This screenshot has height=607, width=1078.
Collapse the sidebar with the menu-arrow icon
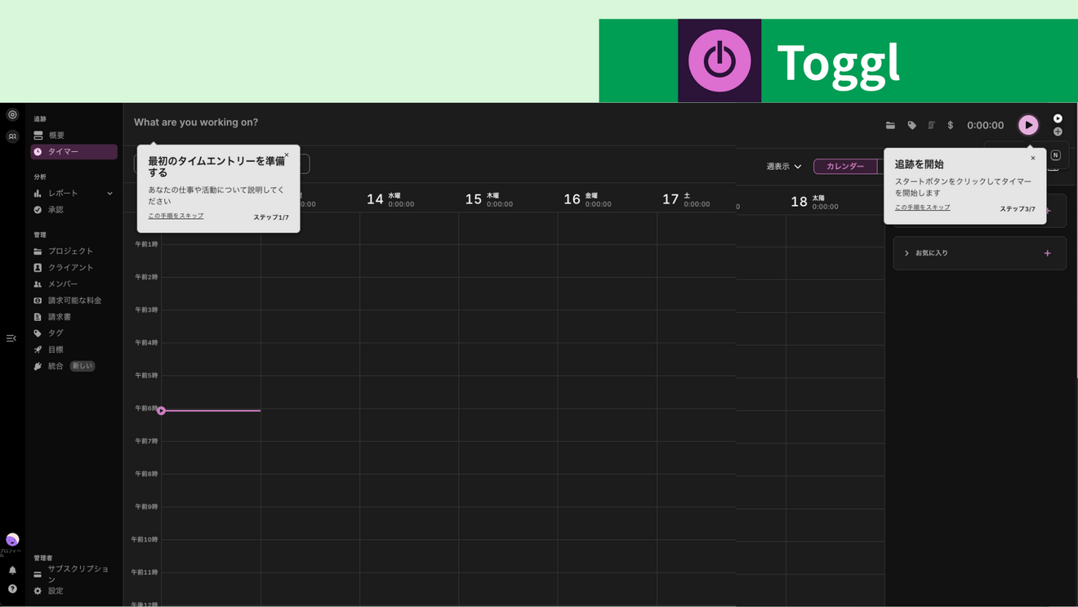(x=11, y=338)
